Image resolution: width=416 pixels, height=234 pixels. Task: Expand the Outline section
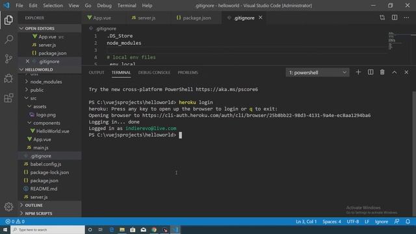pyautogui.click(x=49, y=205)
